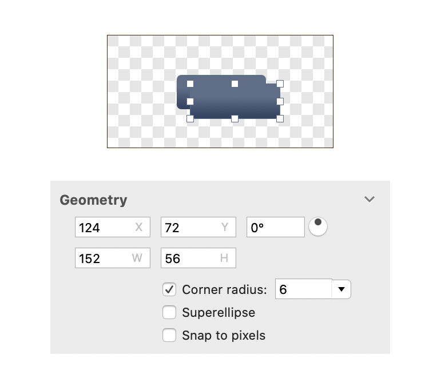Open the corner radius dropdown arrow
This screenshot has width=429, height=366.
341,289
